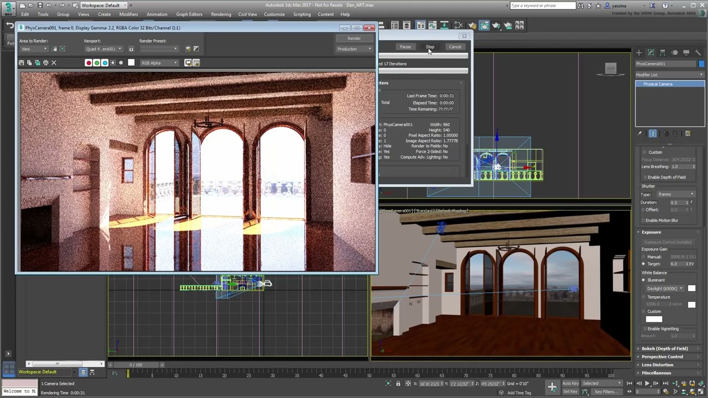The height and width of the screenshot is (398, 708).
Task: Open Utilities wrench panel icon
Action: pos(698,53)
